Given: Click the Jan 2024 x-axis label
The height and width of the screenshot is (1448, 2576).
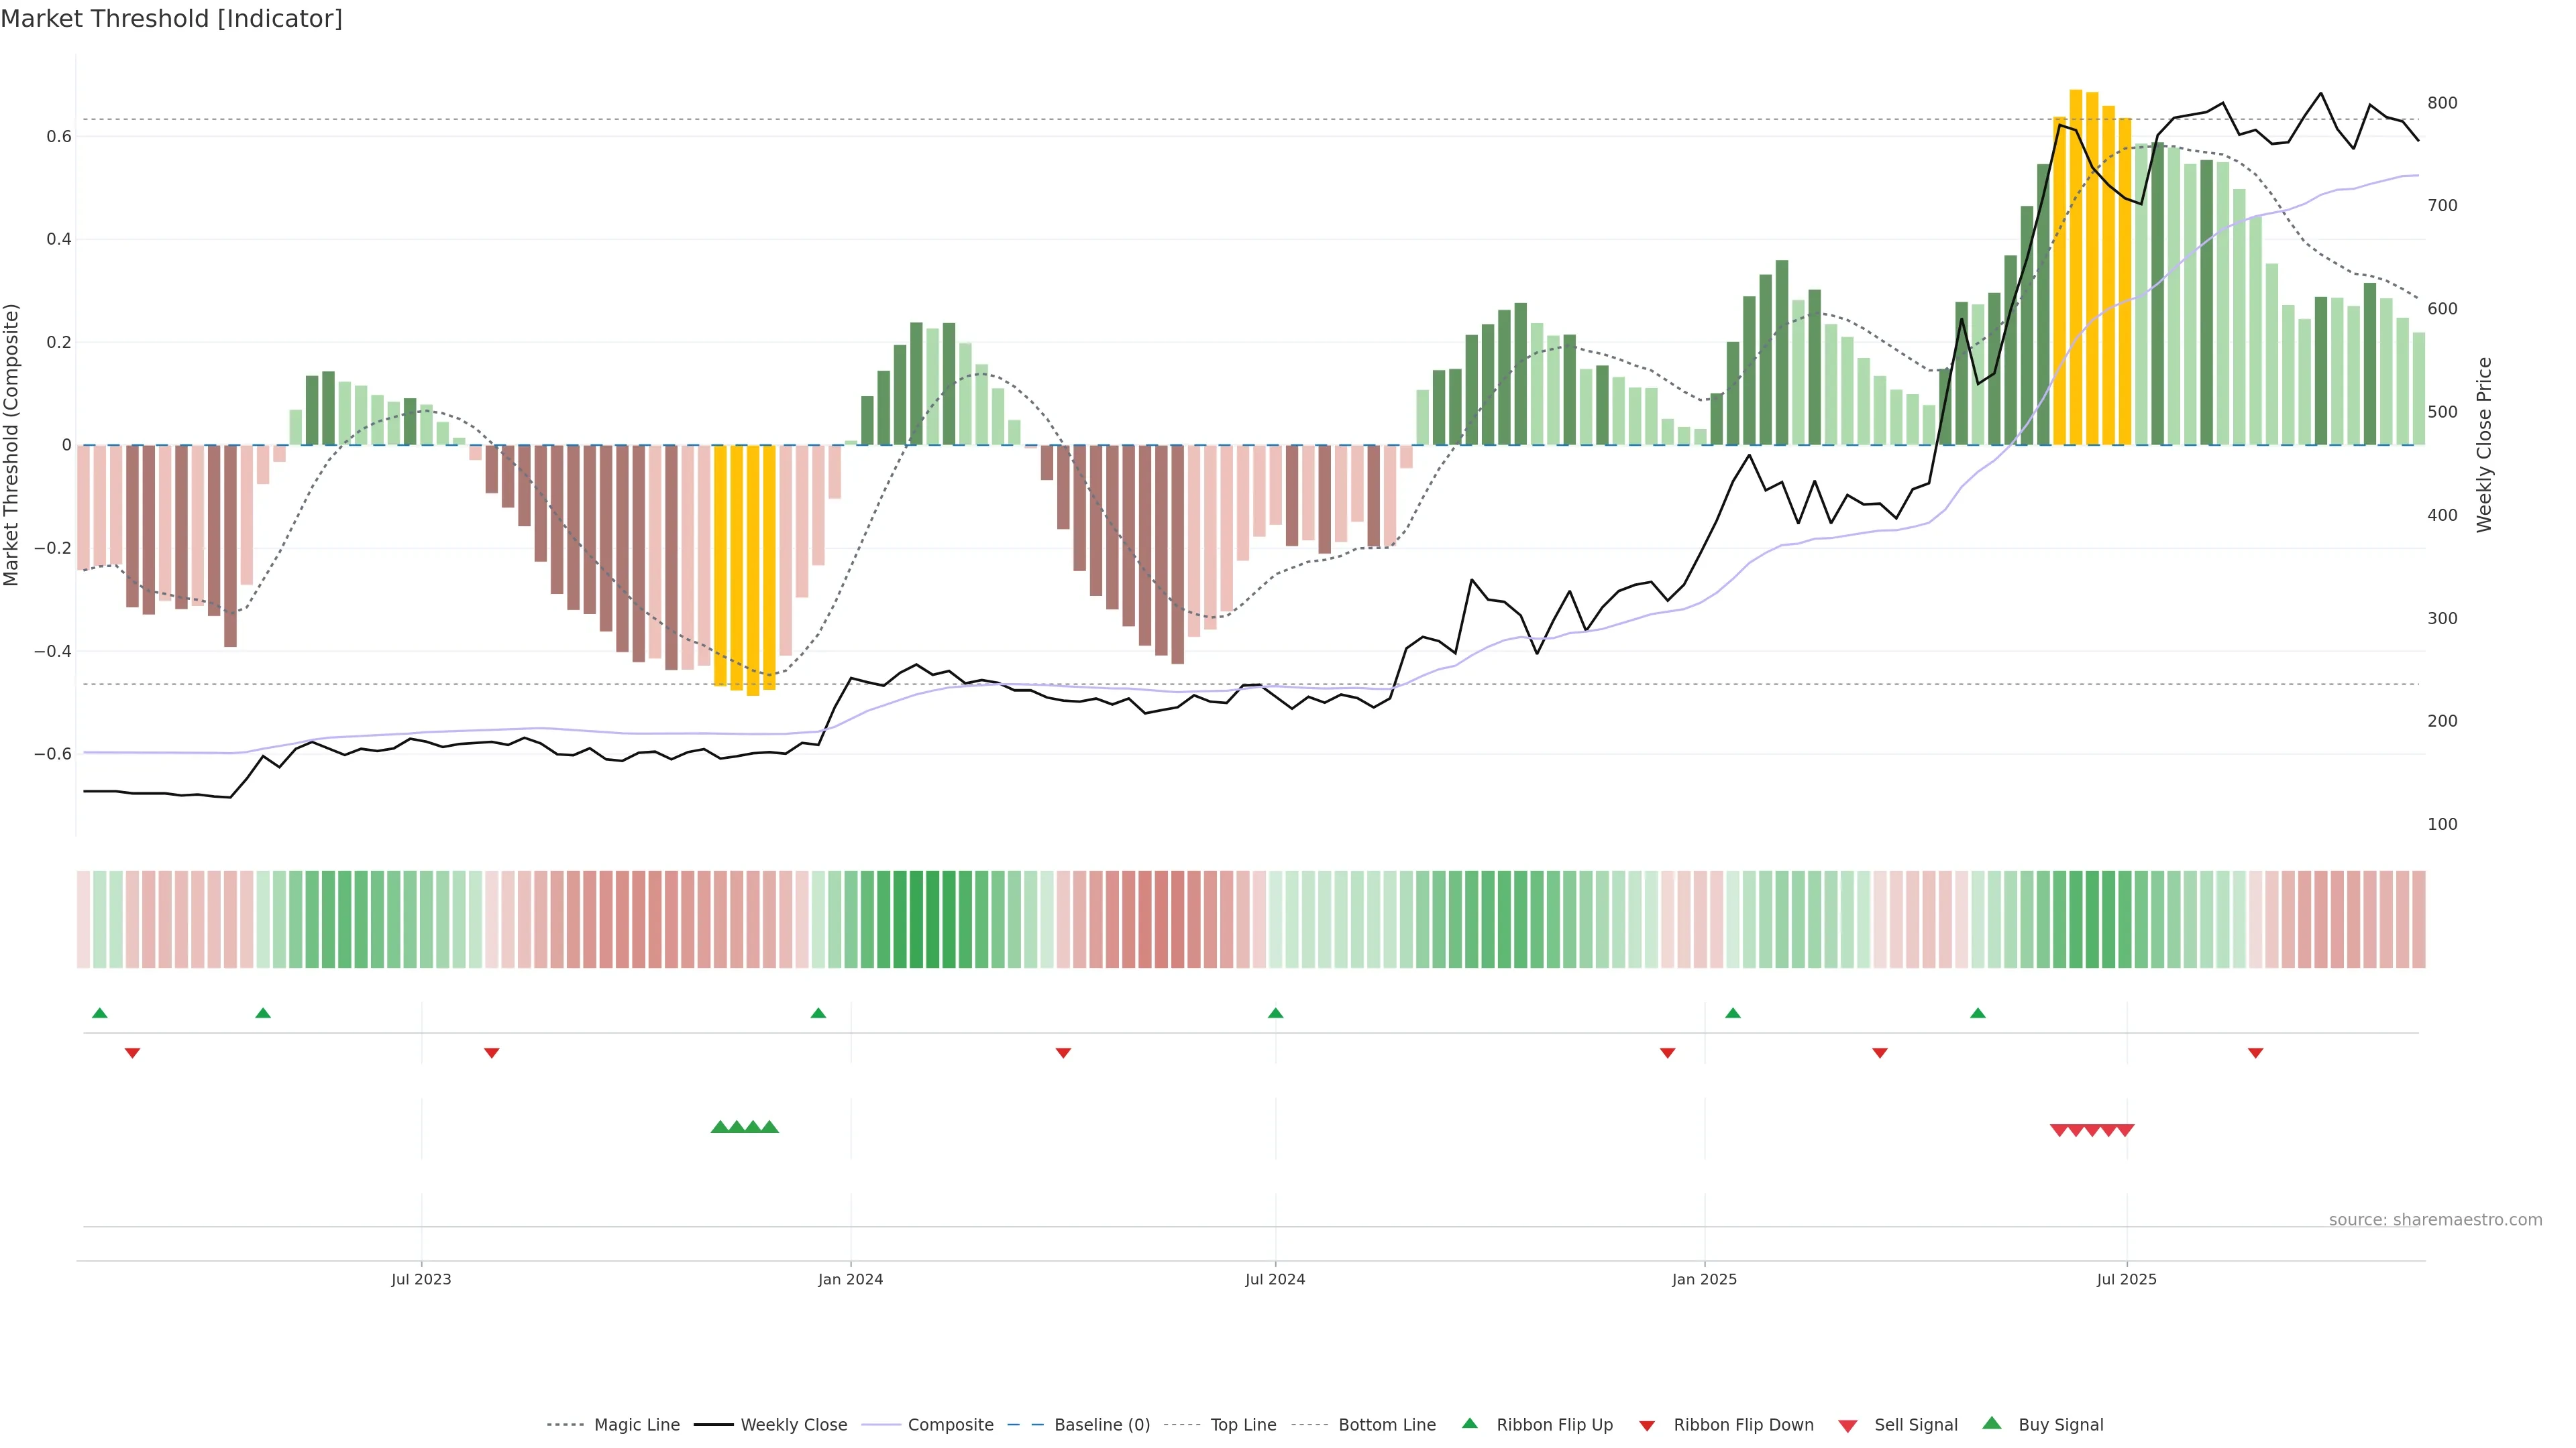Looking at the screenshot, I should pyautogui.click(x=850, y=1279).
